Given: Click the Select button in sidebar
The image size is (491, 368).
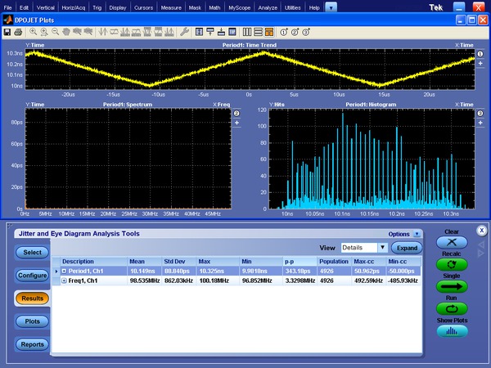Looking at the screenshot, I should click(32, 253).
